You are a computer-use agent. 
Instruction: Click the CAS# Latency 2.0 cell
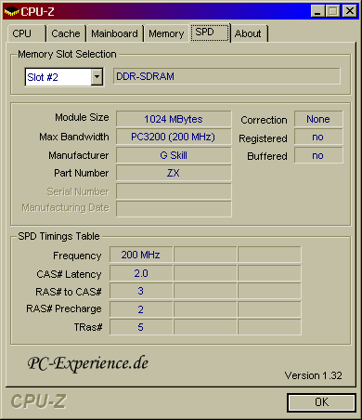click(x=141, y=273)
